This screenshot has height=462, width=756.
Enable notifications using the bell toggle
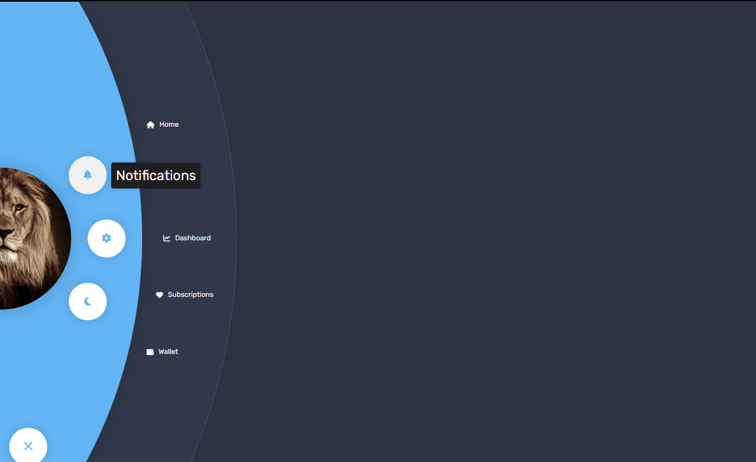coord(88,174)
